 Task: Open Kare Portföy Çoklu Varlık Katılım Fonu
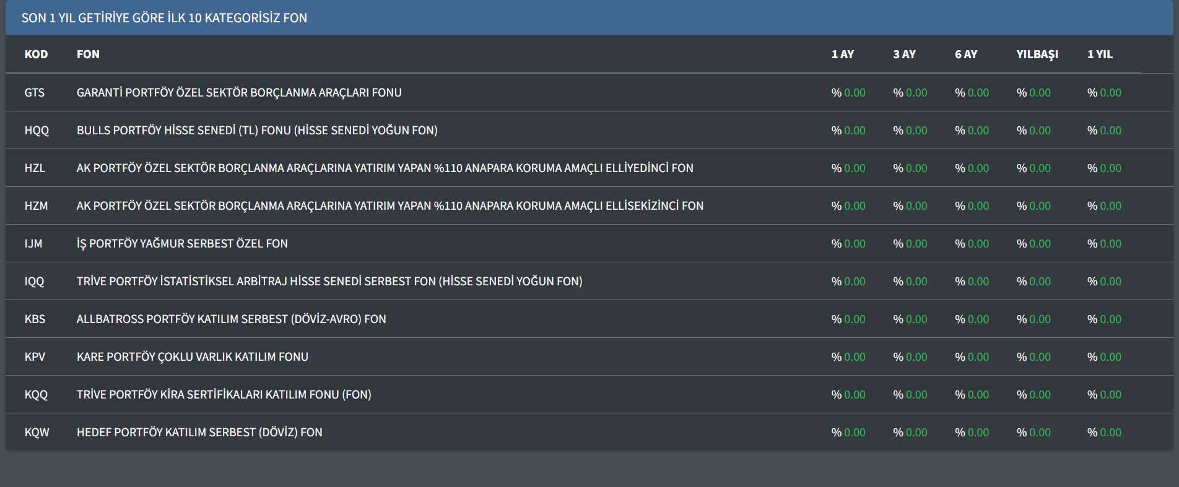click(x=192, y=357)
